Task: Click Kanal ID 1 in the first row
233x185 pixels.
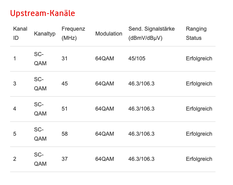Action: [x=15, y=59]
